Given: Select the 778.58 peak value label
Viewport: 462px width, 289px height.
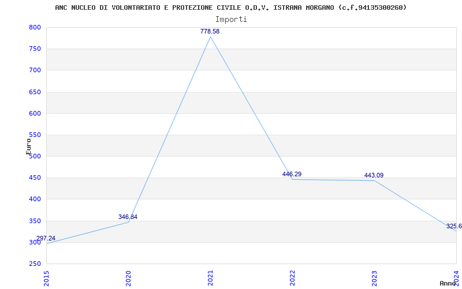Looking at the screenshot, I should click(x=210, y=32).
